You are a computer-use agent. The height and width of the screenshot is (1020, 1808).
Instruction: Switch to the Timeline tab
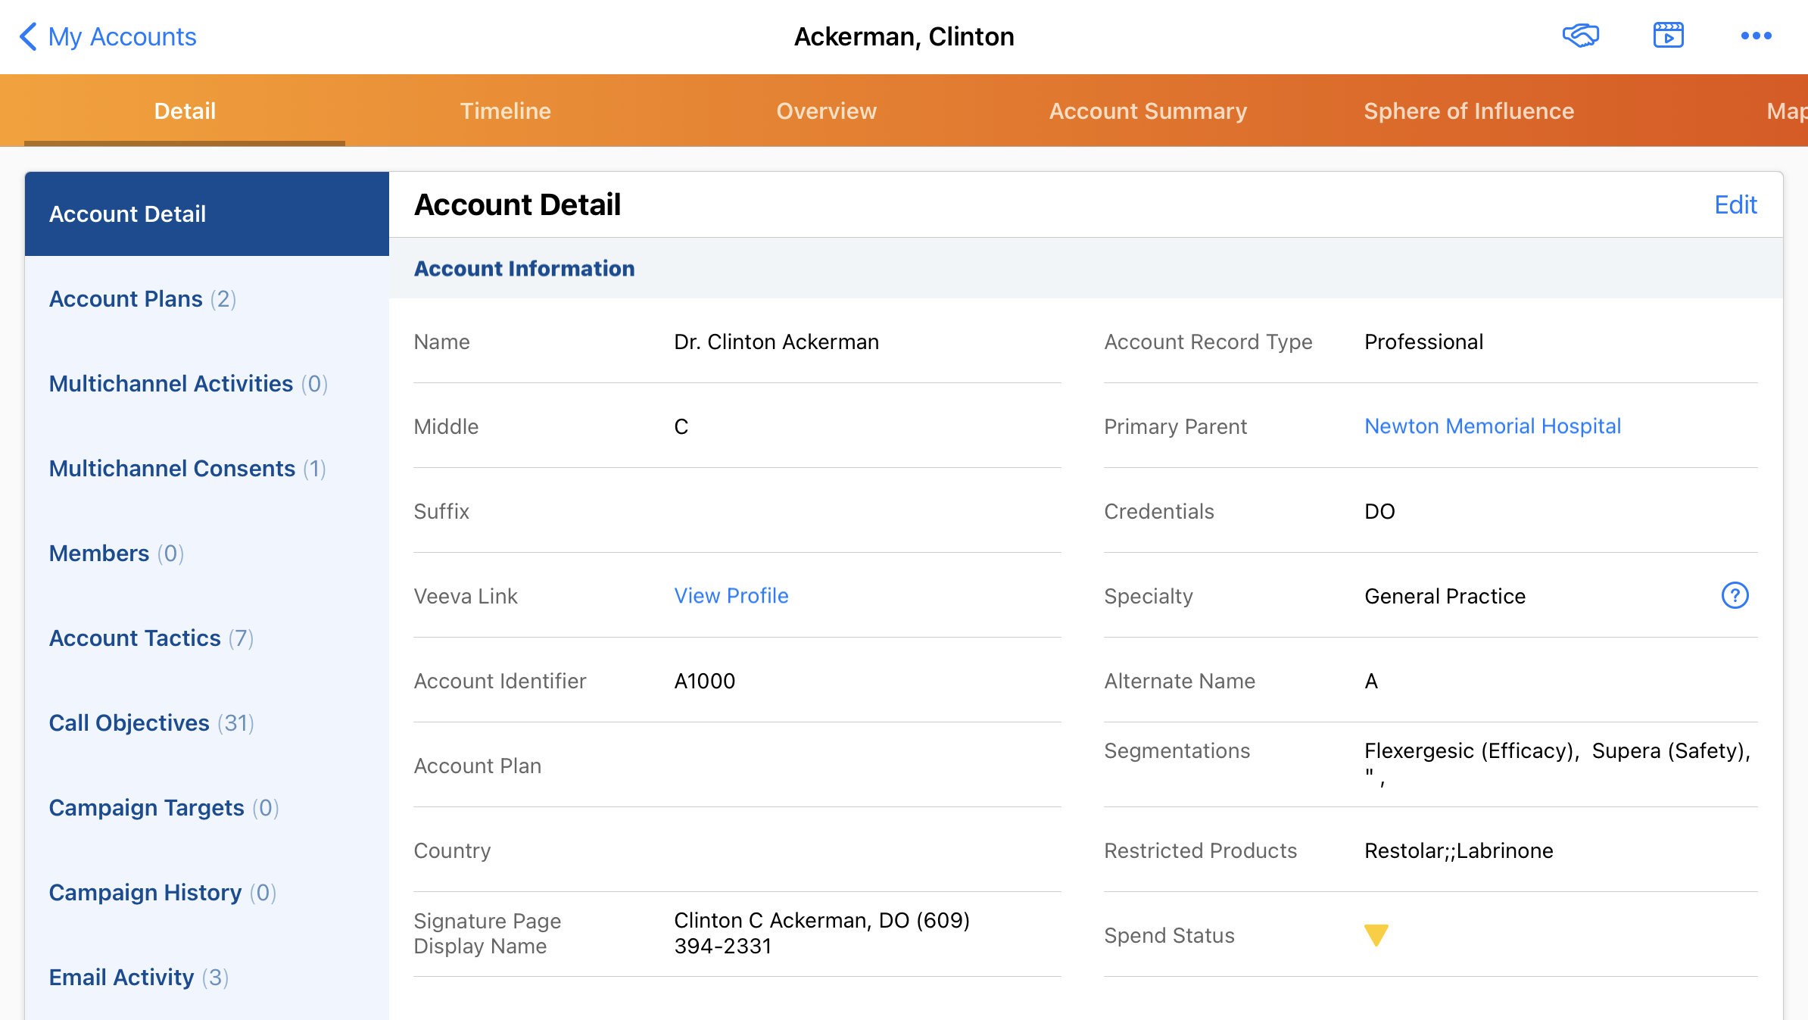[x=505, y=111]
